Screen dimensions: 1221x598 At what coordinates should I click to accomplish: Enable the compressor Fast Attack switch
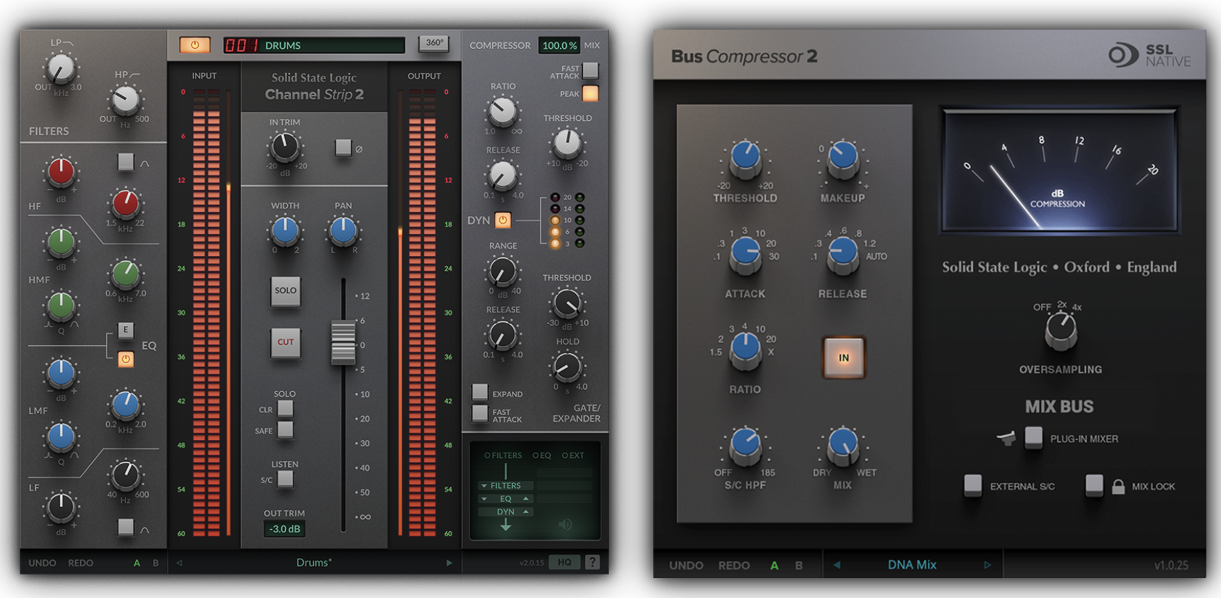(590, 70)
